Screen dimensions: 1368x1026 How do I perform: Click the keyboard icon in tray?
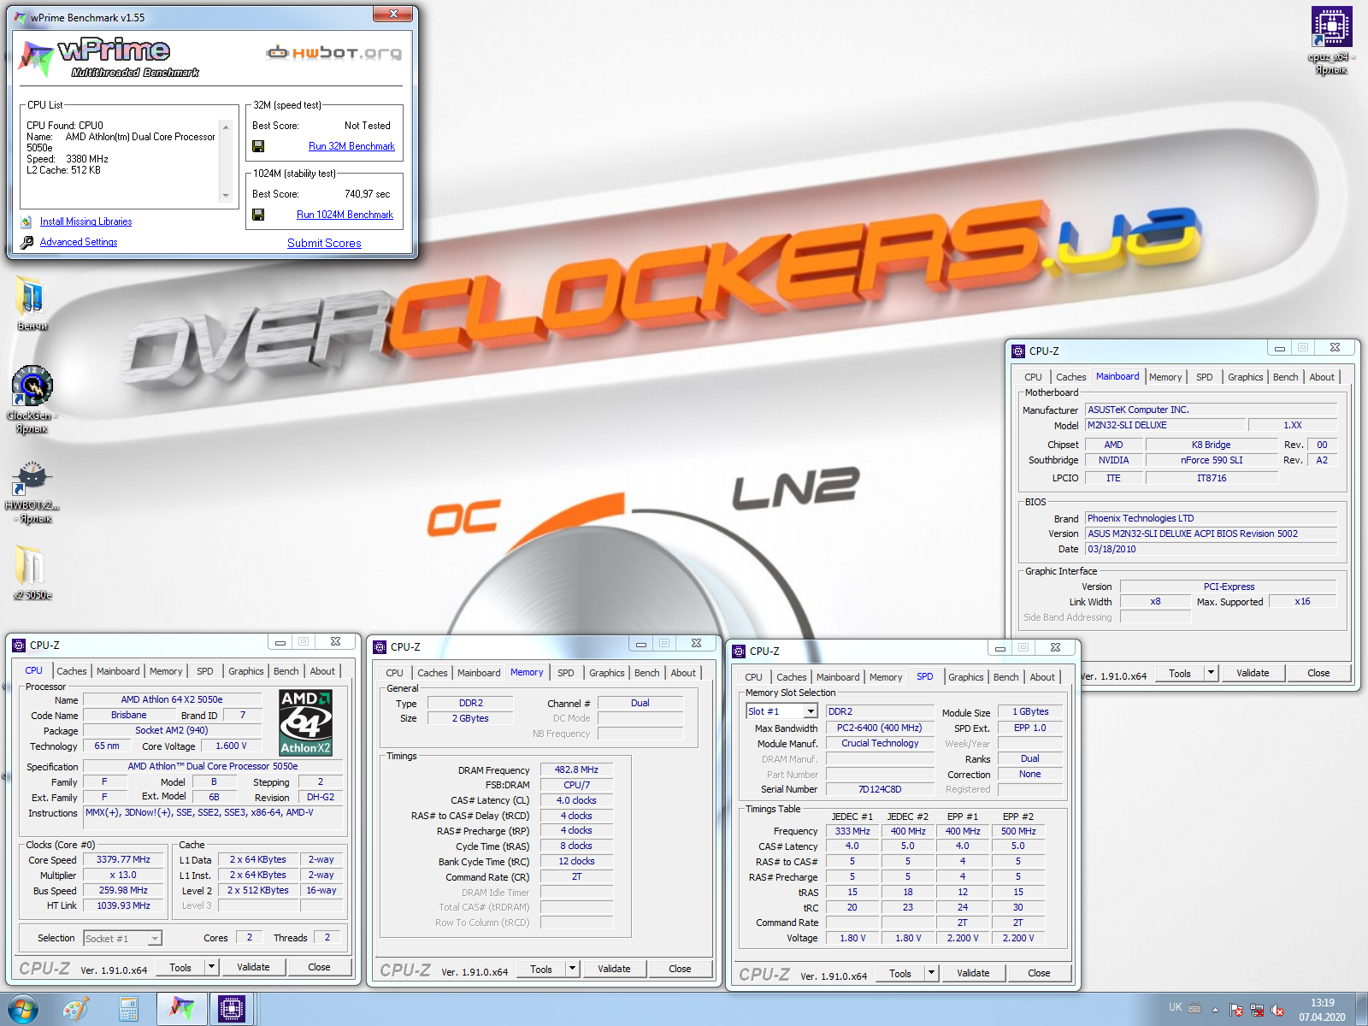(x=1194, y=1007)
